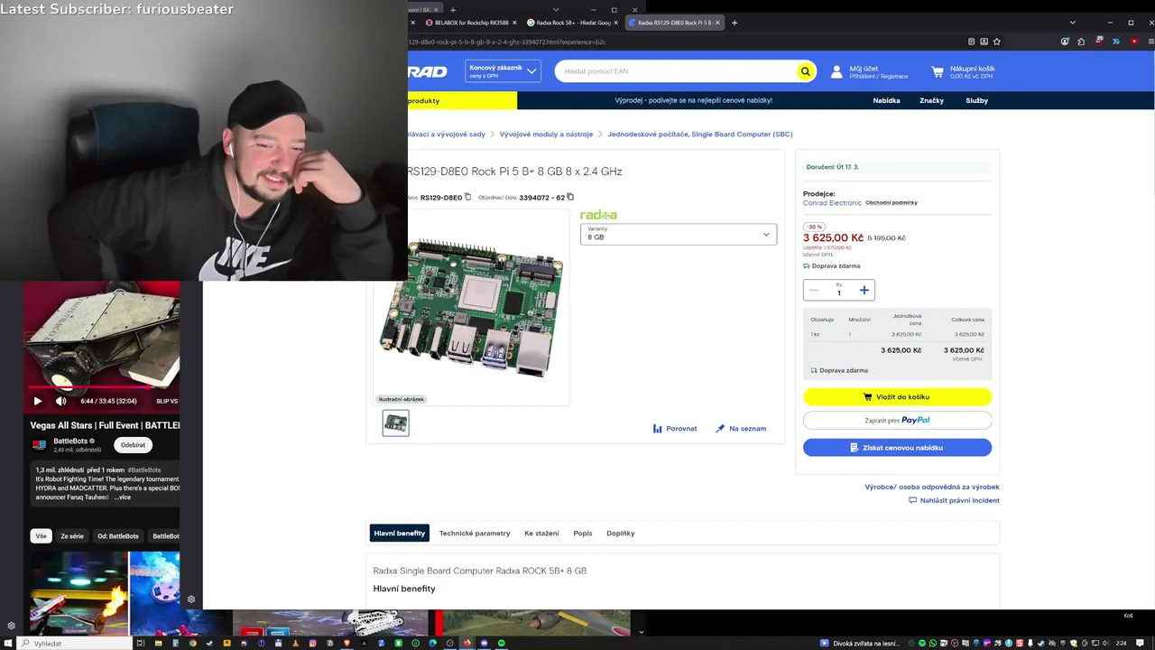Open the settings gear beside video thumbnails
The height and width of the screenshot is (650, 1155).
tap(190, 599)
